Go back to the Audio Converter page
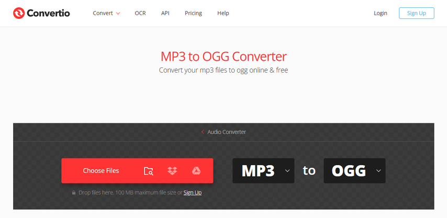447x218 pixels. 226,132
